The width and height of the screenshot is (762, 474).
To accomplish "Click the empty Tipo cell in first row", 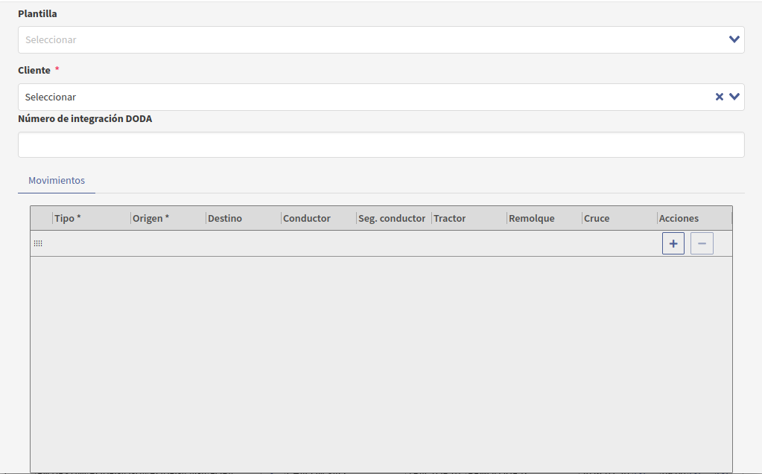I will click(x=91, y=243).
